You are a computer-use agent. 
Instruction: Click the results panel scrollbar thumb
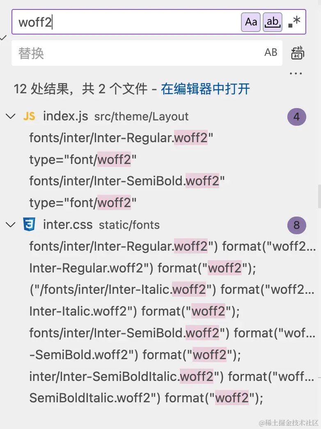(319, 197)
